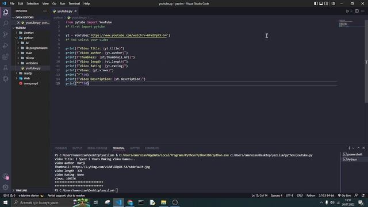Expand the AI folder

click(27, 43)
